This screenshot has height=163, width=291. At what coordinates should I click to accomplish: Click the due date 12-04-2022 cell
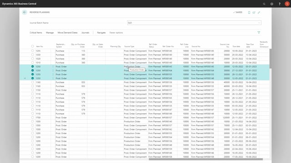click(237, 129)
